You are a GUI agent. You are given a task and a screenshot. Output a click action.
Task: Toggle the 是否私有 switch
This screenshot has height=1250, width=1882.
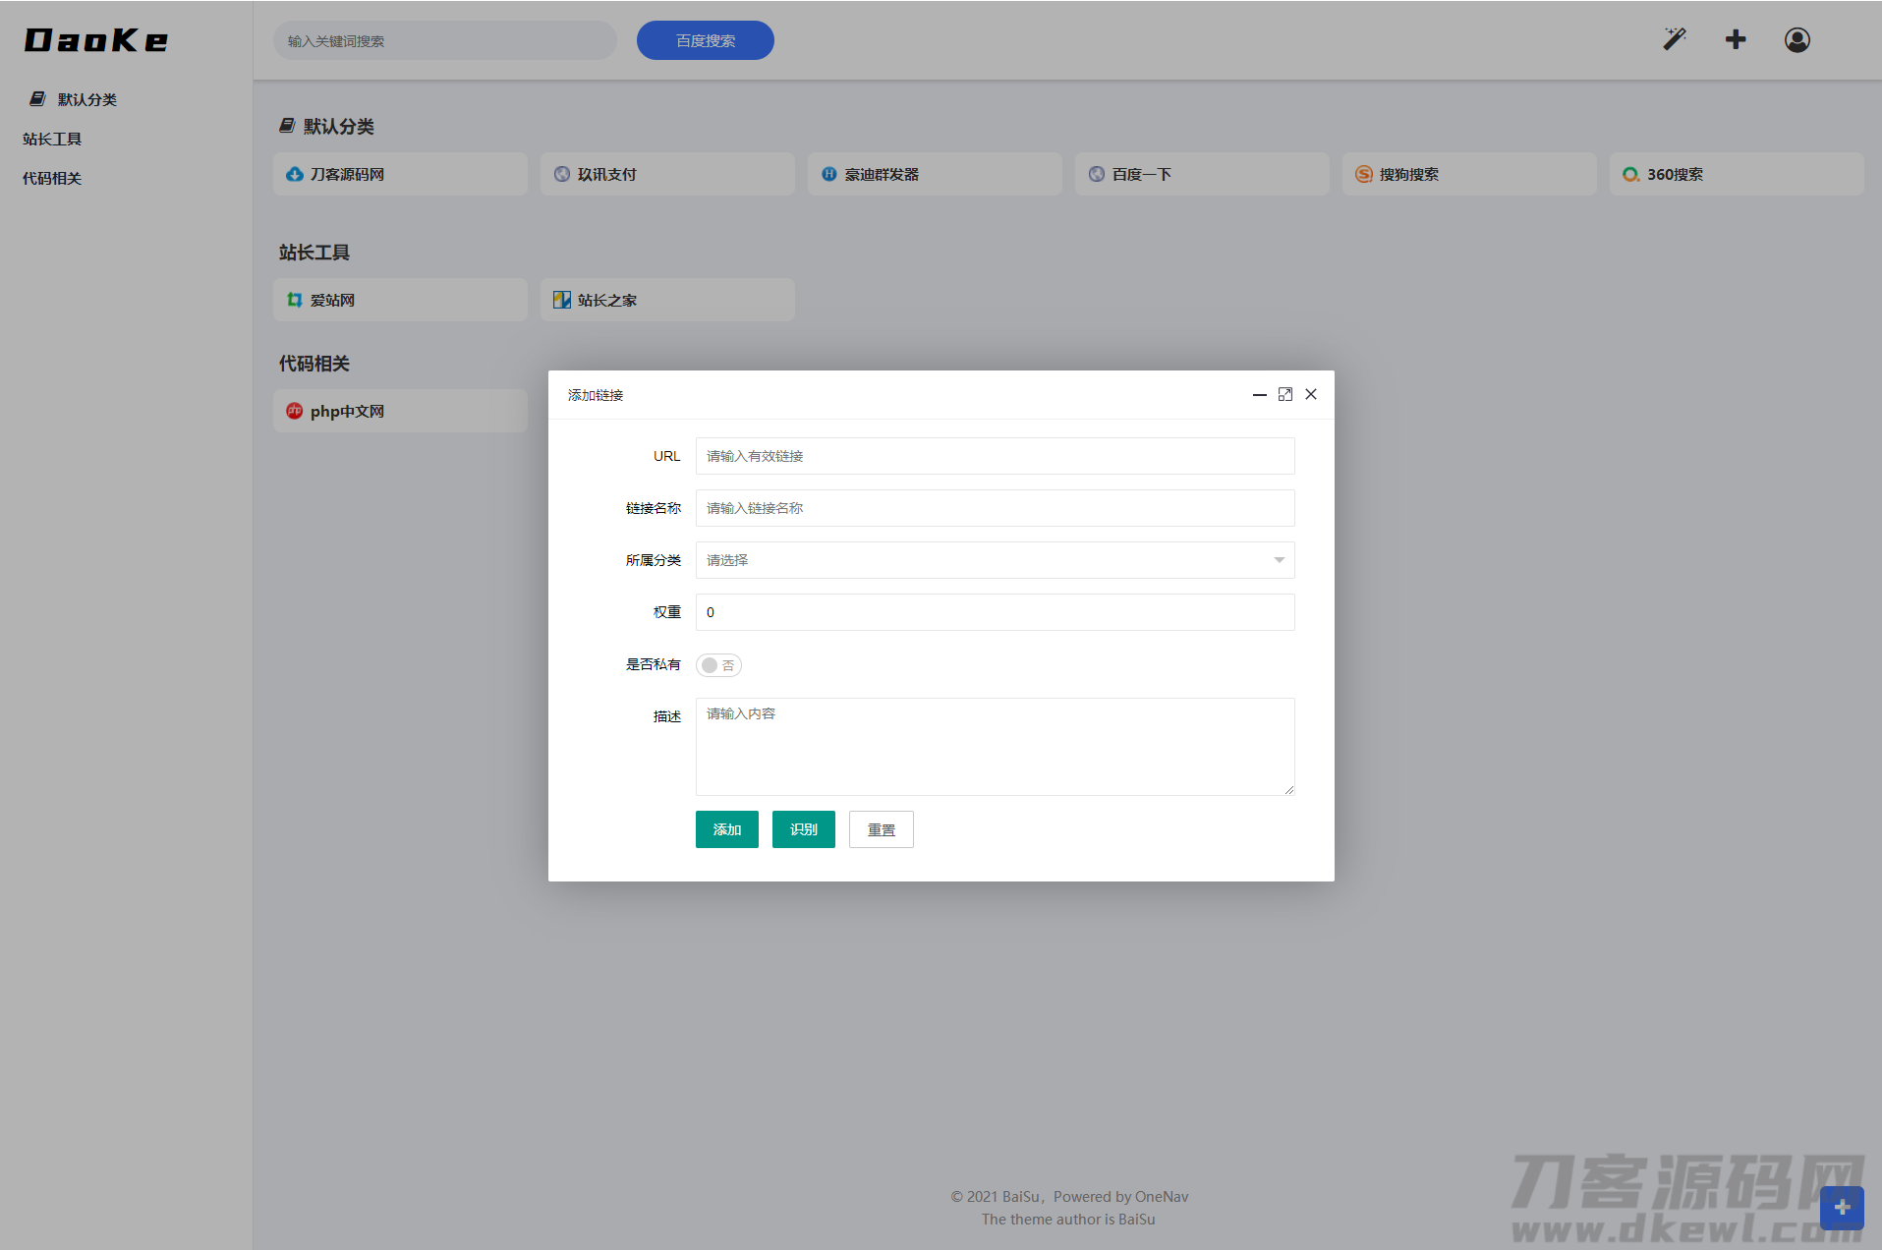point(718,665)
